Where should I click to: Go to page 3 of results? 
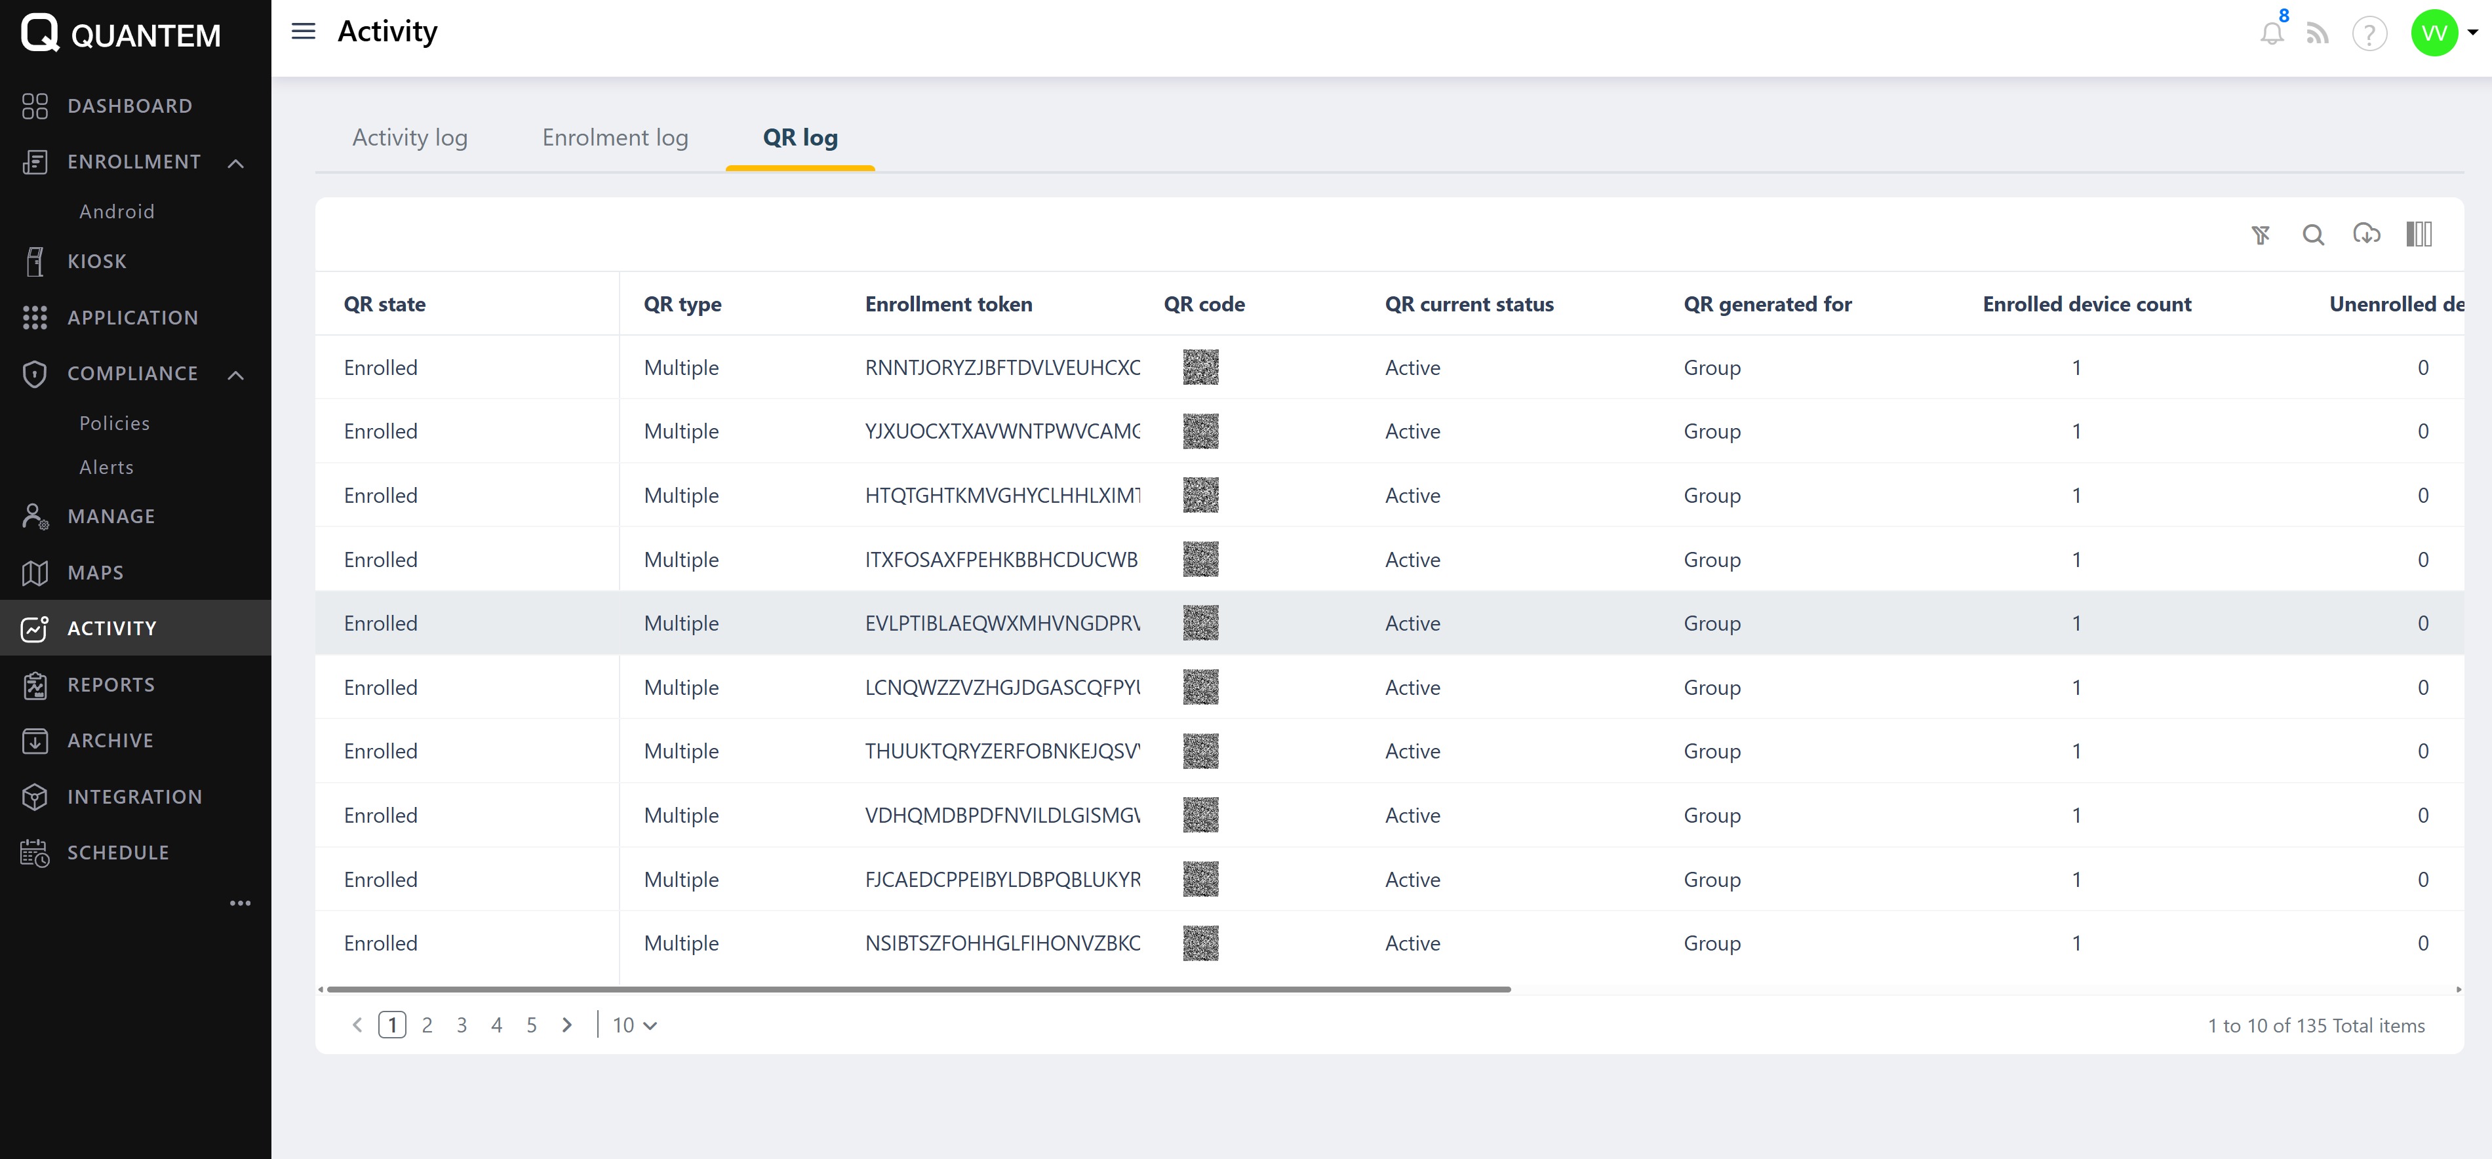coord(462,1025)
